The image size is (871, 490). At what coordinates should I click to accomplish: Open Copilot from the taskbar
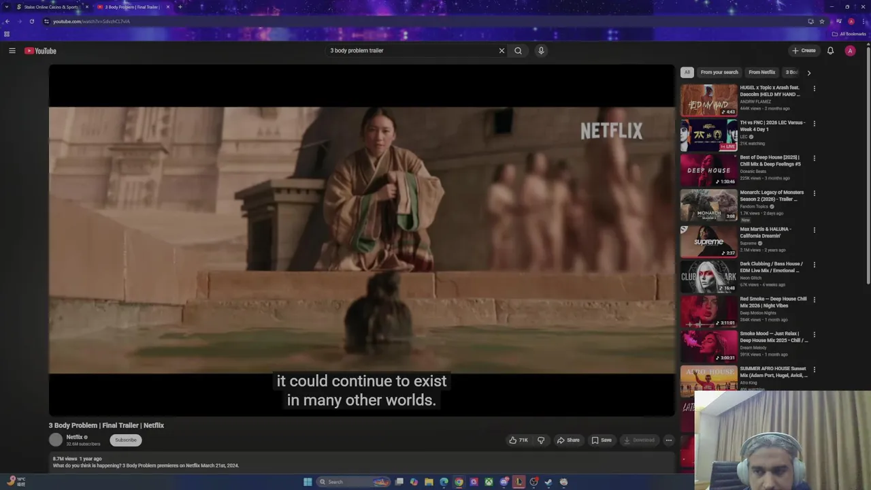[414, 482]
